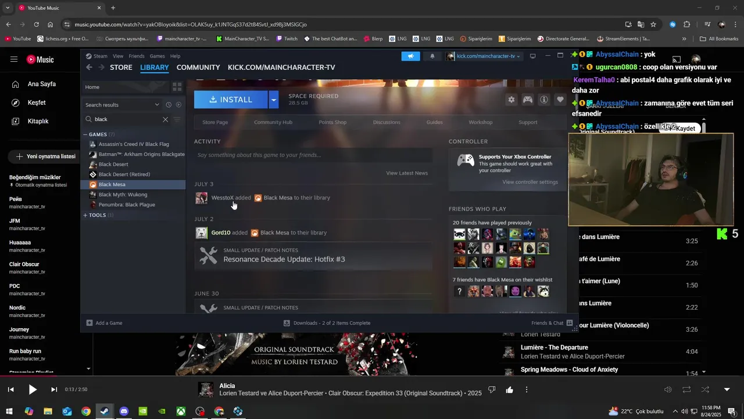744x419 pixels.
Task: Open the Friends menu in Steam
Action: 137,56
